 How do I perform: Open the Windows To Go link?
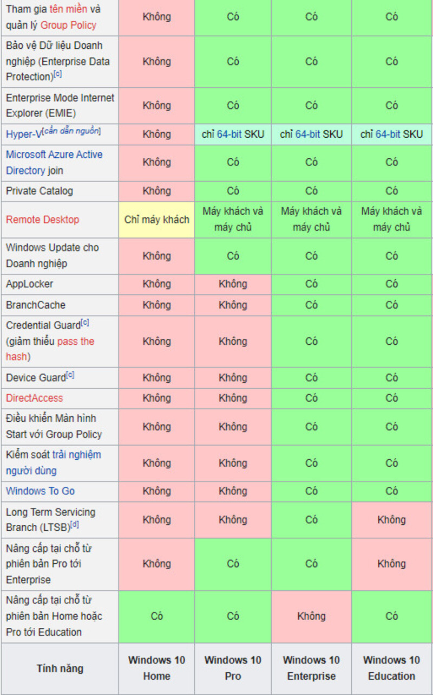[x=40, y=491]
